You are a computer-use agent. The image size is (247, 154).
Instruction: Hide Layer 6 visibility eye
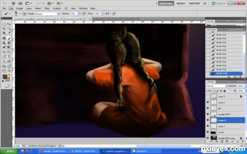208,102
